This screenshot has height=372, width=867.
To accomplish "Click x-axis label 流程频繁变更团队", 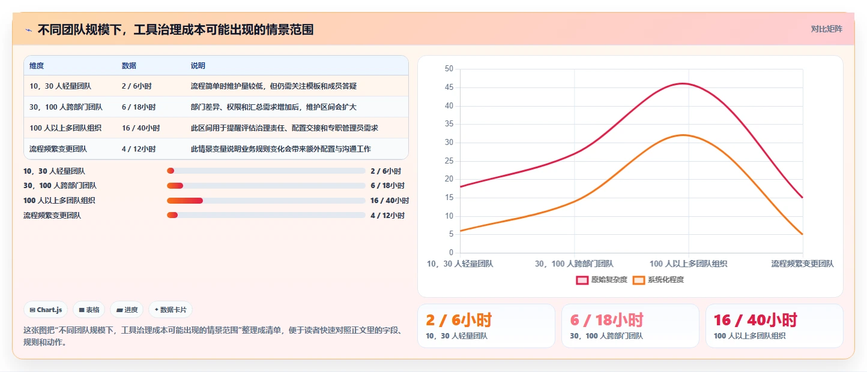I will 803,264.
